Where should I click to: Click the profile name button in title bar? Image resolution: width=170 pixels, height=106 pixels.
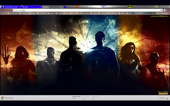[156, 6]
